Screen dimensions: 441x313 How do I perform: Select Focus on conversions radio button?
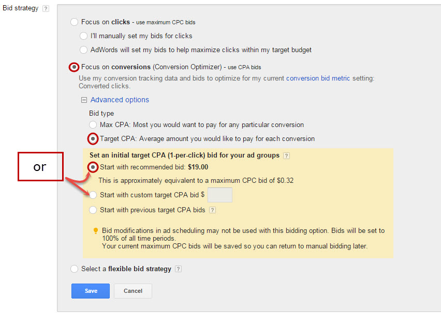(75, 67)
